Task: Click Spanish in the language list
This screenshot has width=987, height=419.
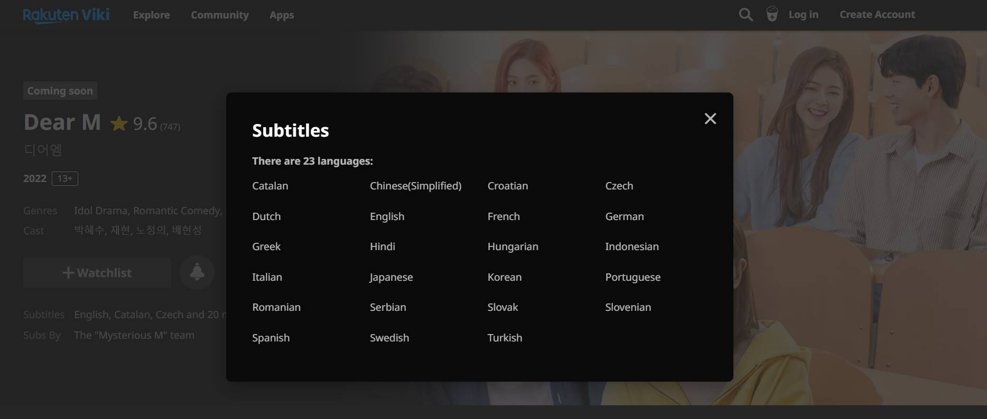Action: coord(271,338)
